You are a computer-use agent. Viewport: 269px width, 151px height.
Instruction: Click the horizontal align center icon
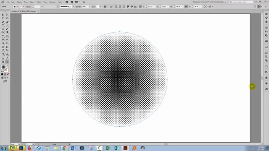click(120, 7)
